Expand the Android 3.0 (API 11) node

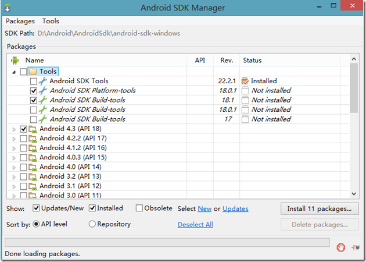pos(14,196)
